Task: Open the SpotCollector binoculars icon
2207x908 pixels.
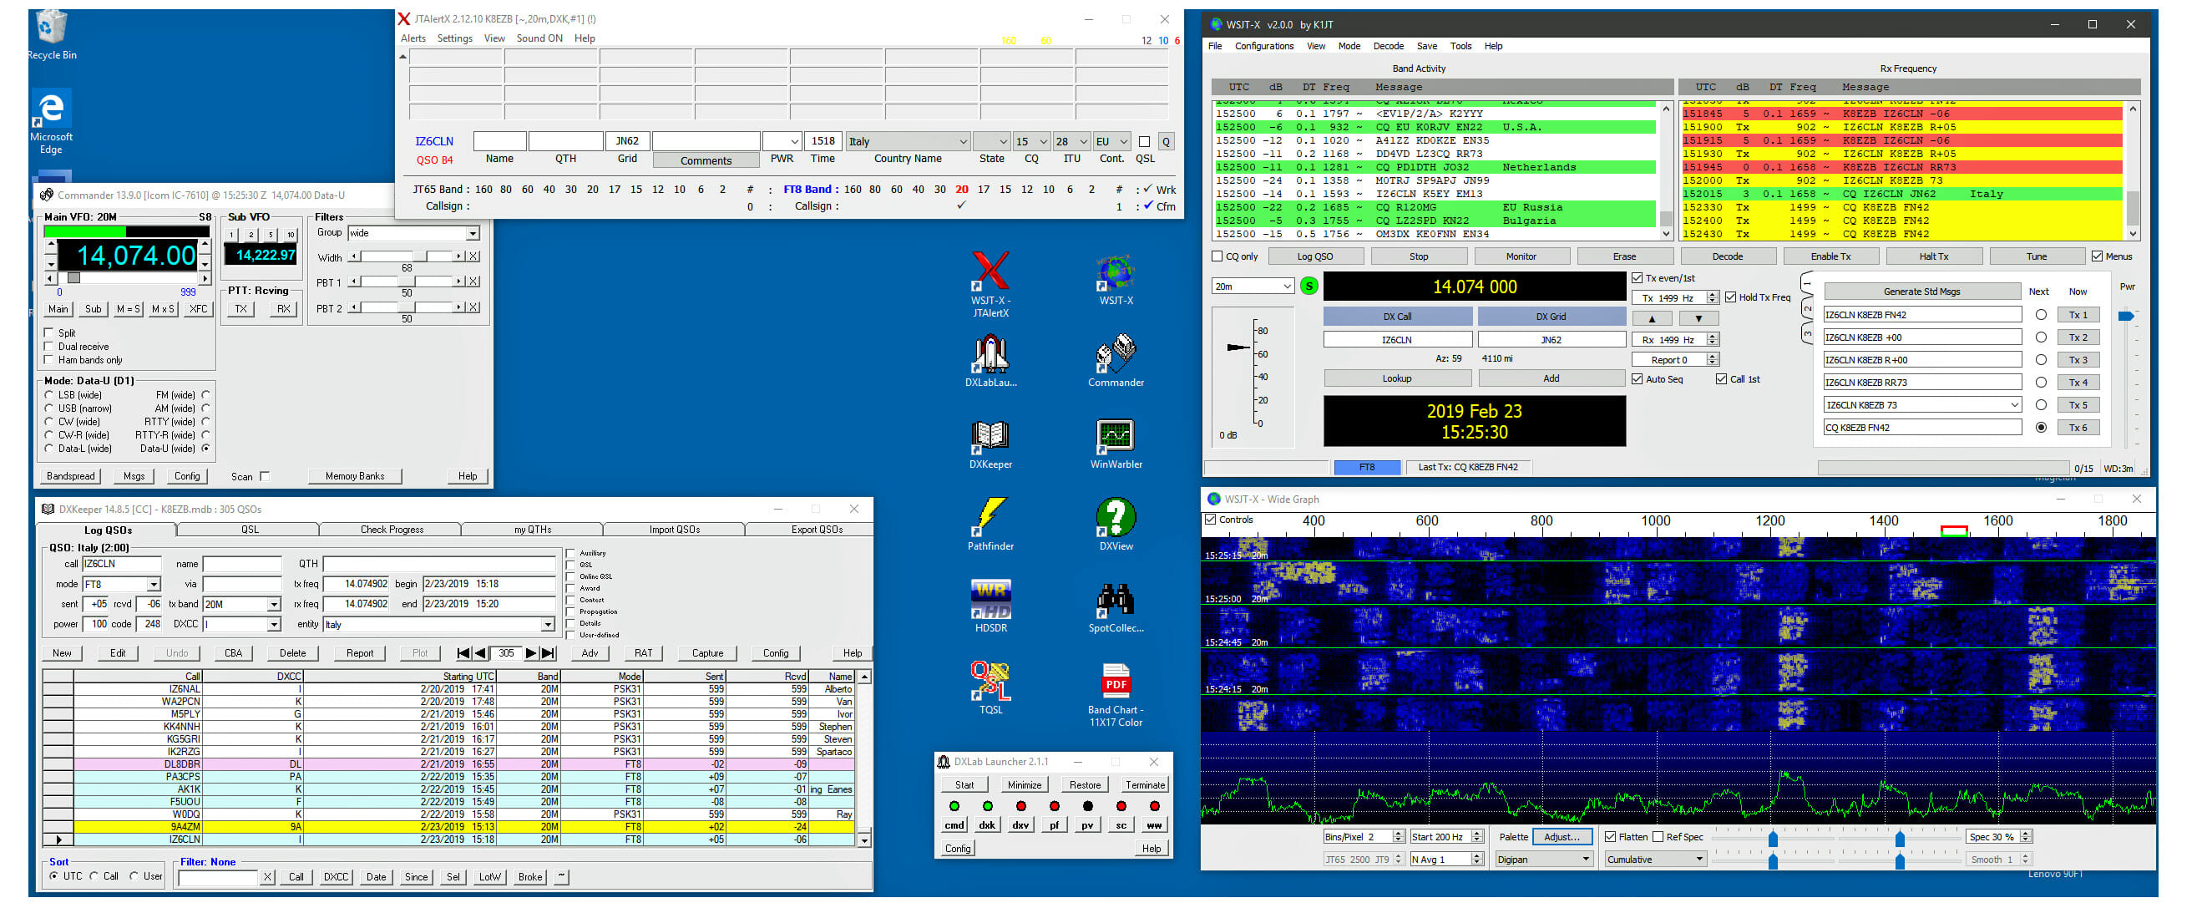Action: click(1116, 606)
